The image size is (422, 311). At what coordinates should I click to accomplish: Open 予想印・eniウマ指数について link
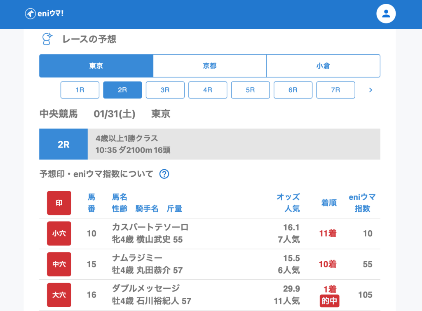pyautogui.click(x=96, y=174)
